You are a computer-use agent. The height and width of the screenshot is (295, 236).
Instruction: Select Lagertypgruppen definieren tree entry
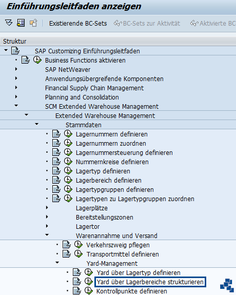(115, 190)
